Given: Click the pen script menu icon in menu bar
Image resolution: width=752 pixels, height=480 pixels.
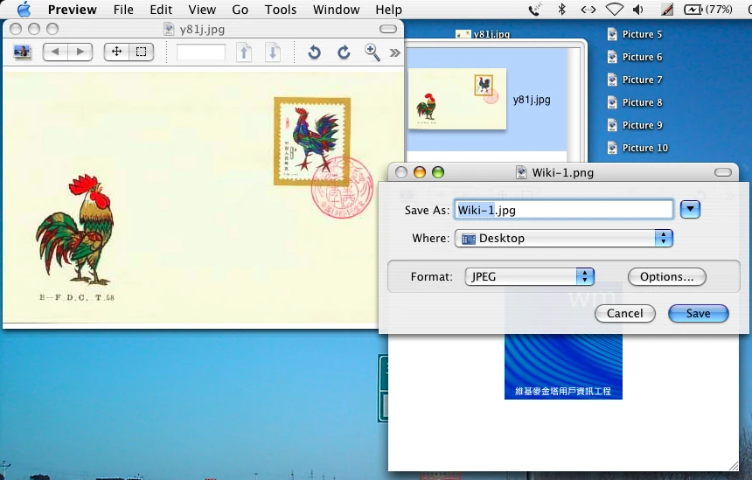Looking at the screenshot, I should (666, 9).
